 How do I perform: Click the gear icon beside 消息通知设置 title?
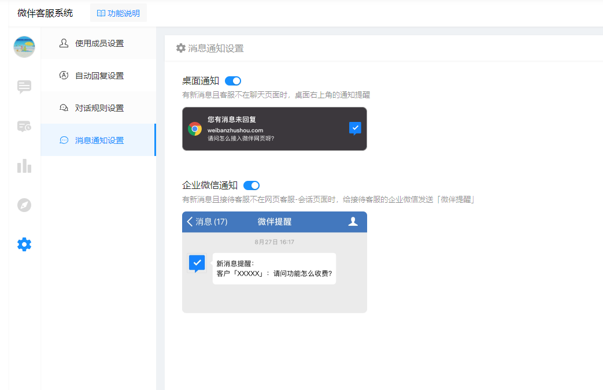[181, 48]
